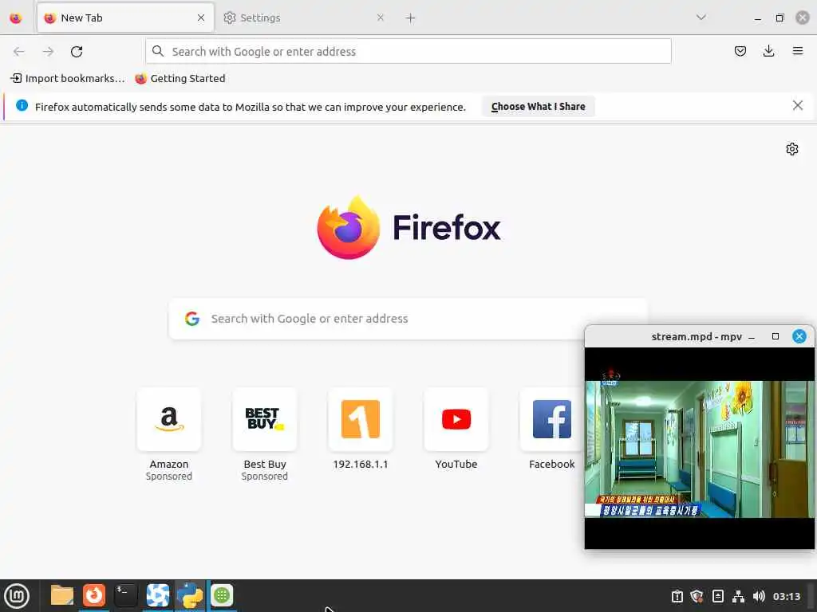The width and height of the screenshot is (817, 612).
Task: Click the center Google search box
Action: 408,319
